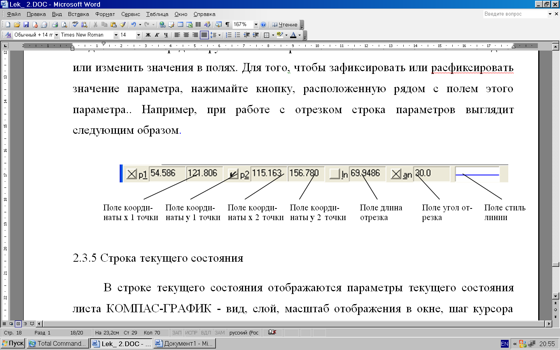Open the font size 14 dropdown
This screenshot has width=560, height=350.
click(x=138, y=35)
